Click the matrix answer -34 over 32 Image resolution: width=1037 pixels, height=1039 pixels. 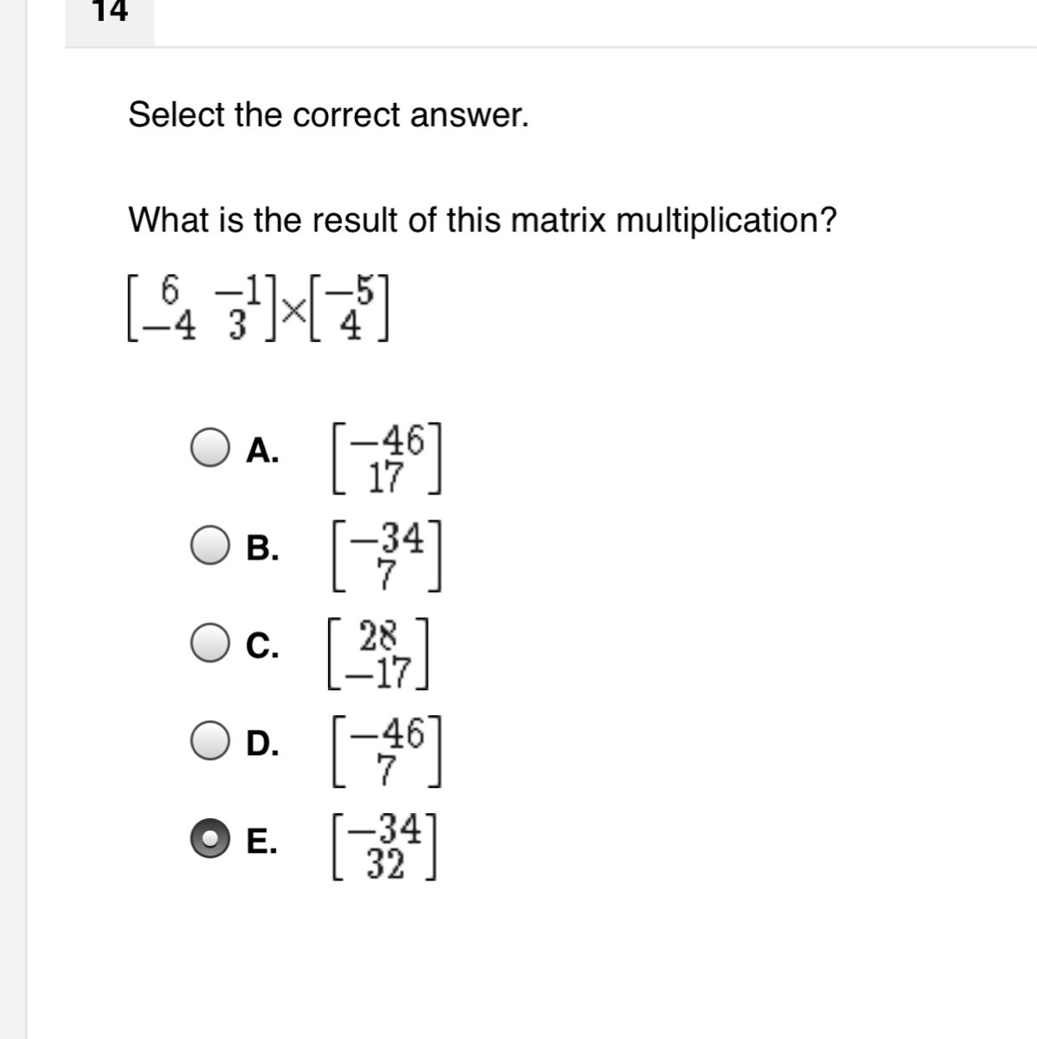(x=384, y=847)
